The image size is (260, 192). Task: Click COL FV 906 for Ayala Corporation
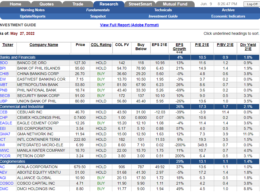(x=122, y=167)
